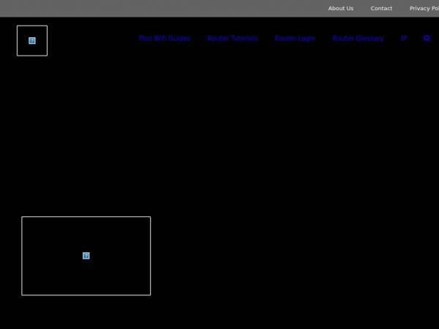Choose Contact in the gray top bar
This screenshot has height=329, width=439.
381,8
